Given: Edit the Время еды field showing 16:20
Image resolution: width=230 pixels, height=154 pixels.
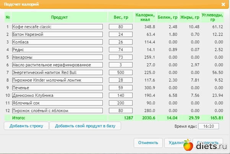Looking at the screenshot, I should click(209, 126).
